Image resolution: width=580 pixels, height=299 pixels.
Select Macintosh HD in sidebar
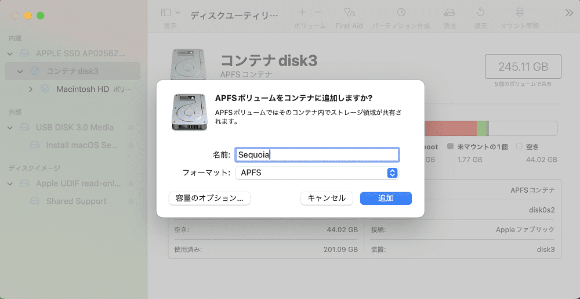pyautogui.click(x=83, y=89)
